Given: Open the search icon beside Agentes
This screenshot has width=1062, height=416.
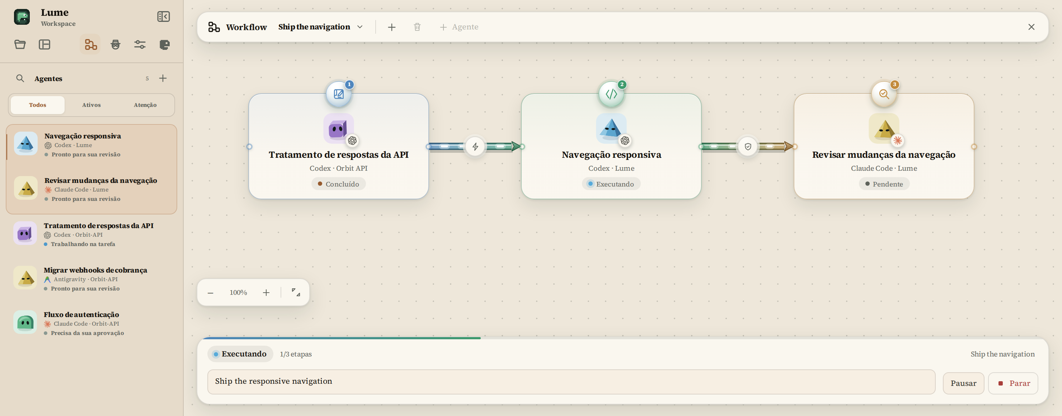Looking at the screenshot, I should click(x=20, y=78).
